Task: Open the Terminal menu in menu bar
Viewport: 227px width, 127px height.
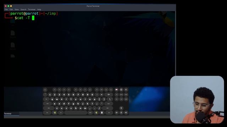Action: click(32, 10)
